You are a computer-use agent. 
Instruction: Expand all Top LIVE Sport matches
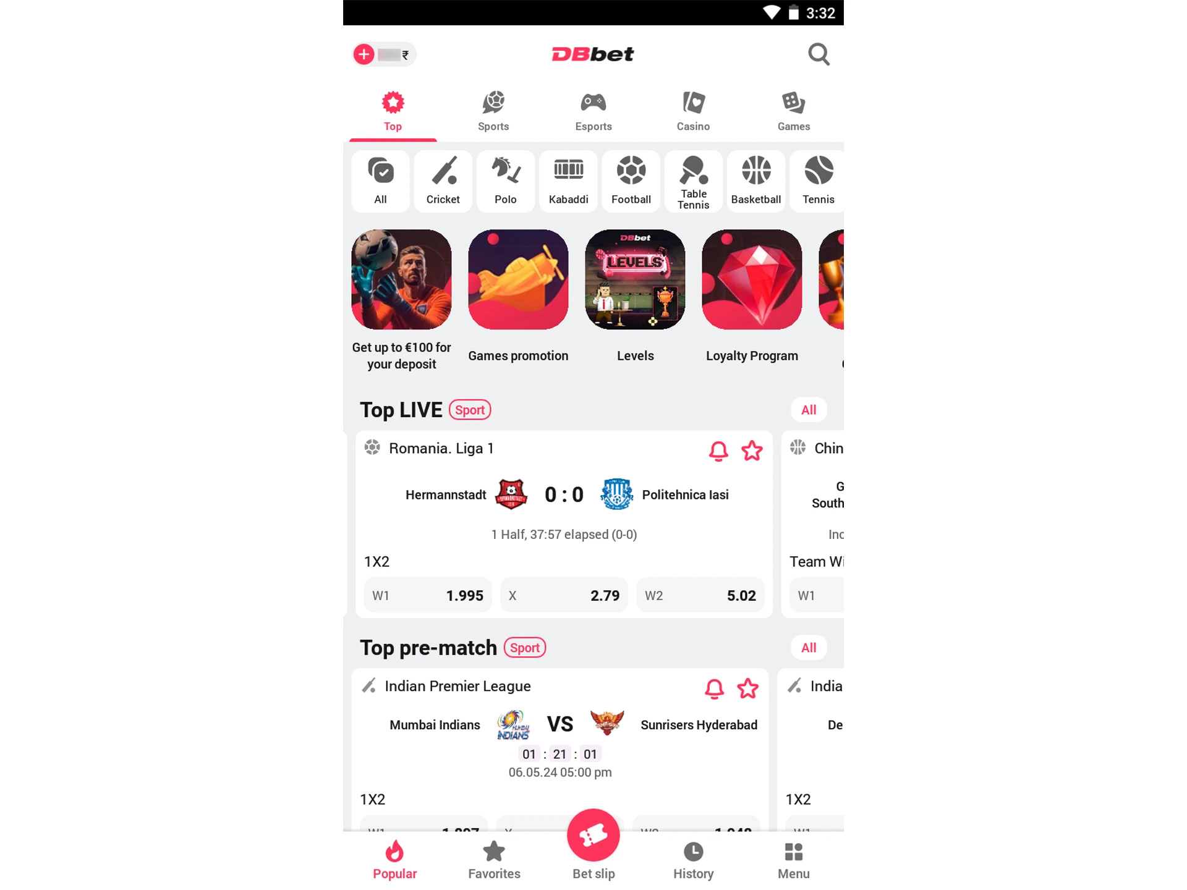click(807, 410)
